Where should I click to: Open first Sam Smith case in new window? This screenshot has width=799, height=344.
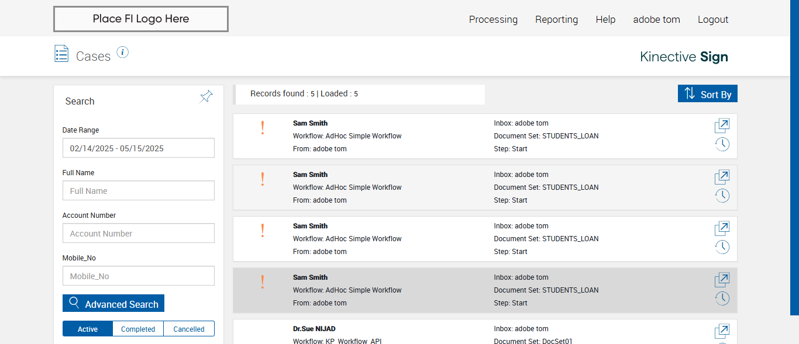[x=722, y=126]
